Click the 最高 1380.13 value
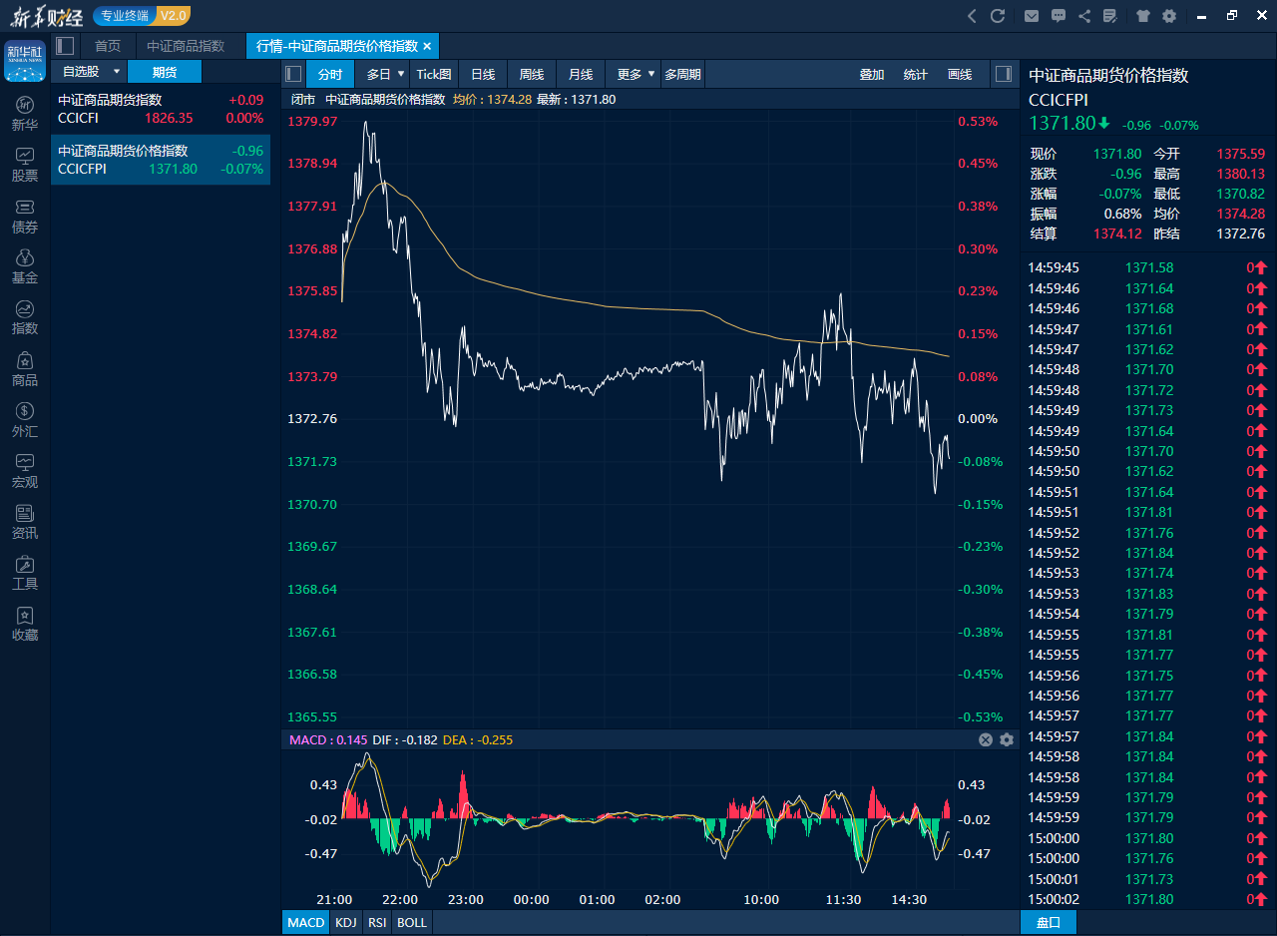Image resolution: width=1277 pixels, height=936 pixels. click(x=1240, y=174)
